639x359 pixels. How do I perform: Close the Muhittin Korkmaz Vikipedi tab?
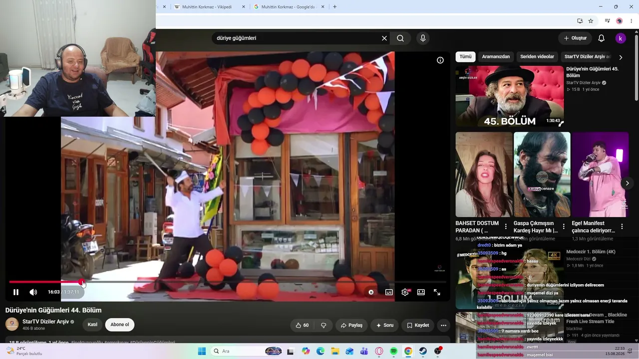pos(244,7)
